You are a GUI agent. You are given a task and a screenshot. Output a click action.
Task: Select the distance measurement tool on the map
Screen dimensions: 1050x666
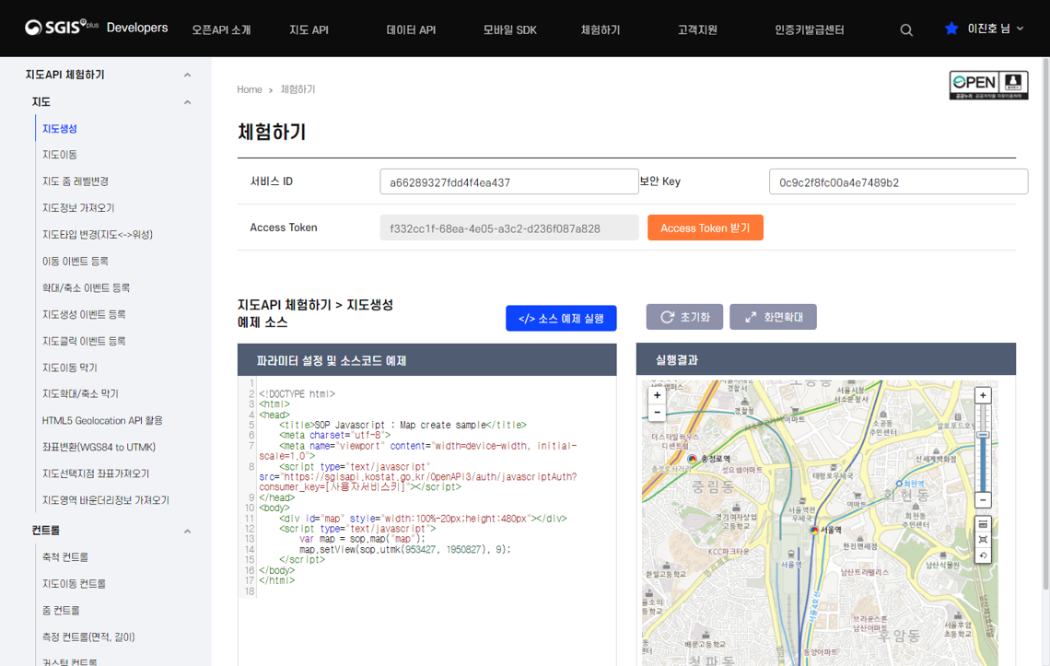click(983, 523)
